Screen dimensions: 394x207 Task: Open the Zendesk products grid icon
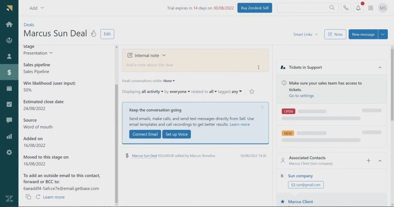click(x=371, y=8)
